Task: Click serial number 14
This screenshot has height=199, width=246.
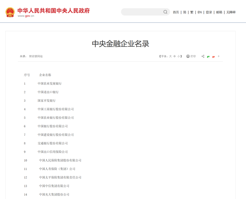Action: pyautogui.click(x=25, y=195)
